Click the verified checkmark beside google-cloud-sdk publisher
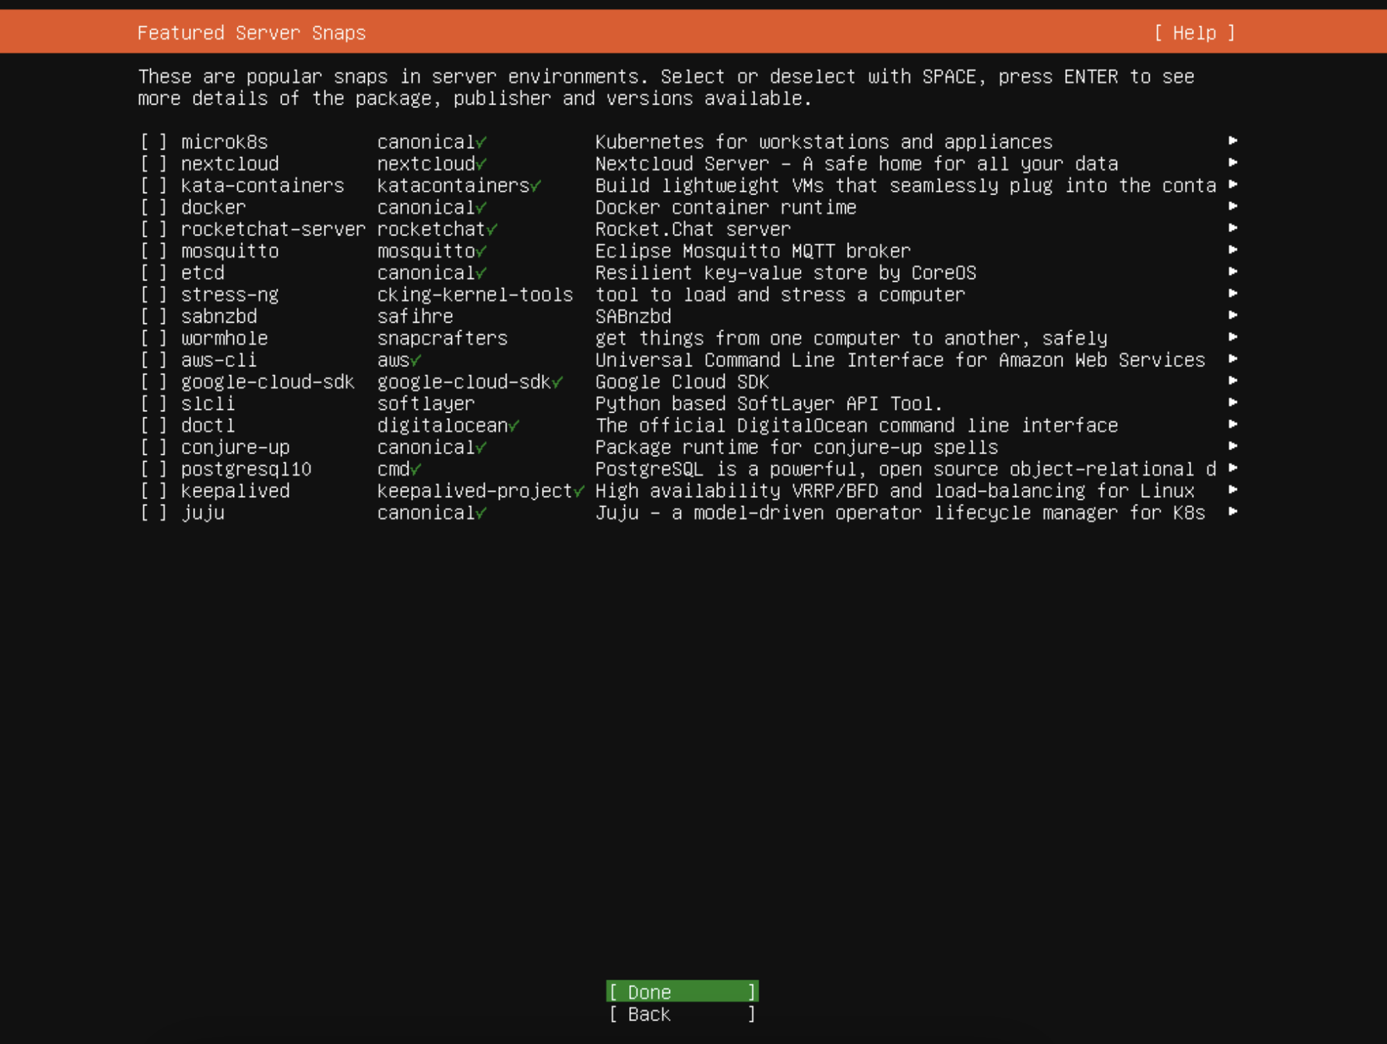The width and height of the screenshot is (1387, 1044). point(557,382)
